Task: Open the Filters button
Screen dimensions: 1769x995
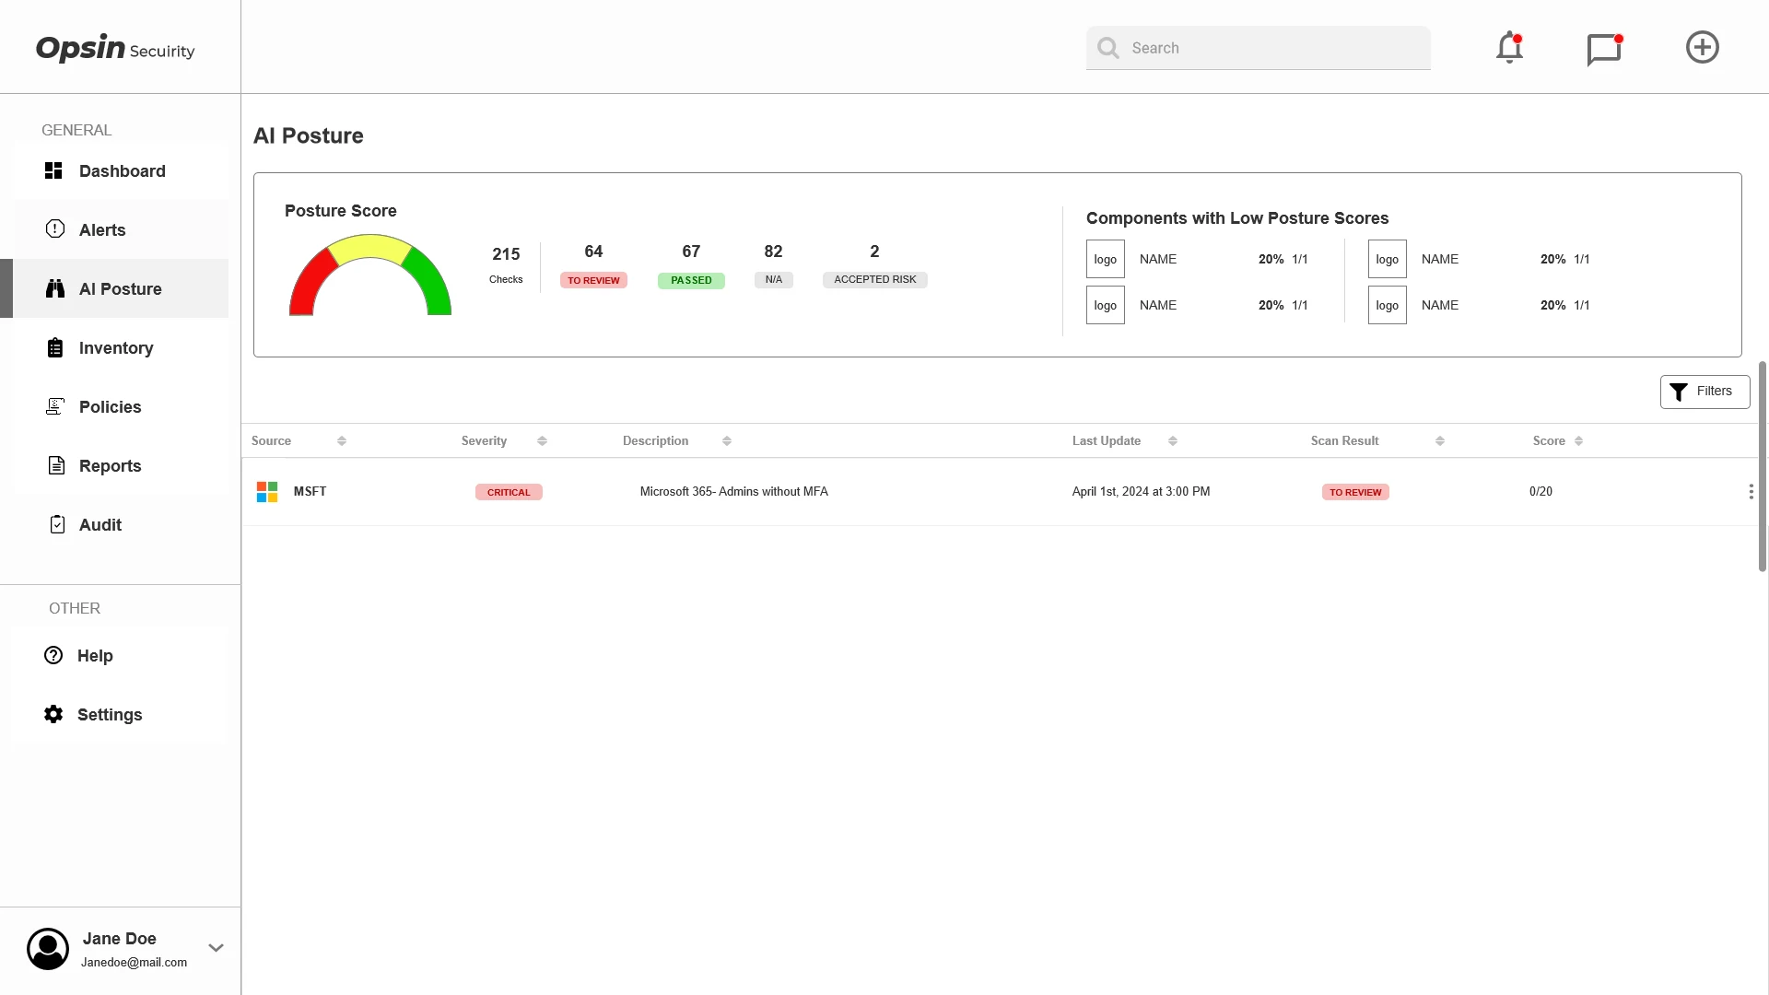Action: (1705, 392)
